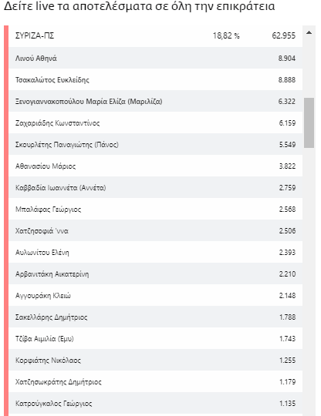The height and width of the screenshot is (416, 321).
Task: Click the 18,82 % party percentage
Action: click(226, 35)
